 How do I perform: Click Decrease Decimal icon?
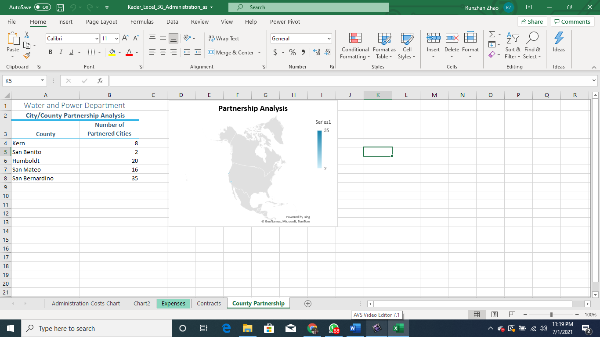coord(327,52)
